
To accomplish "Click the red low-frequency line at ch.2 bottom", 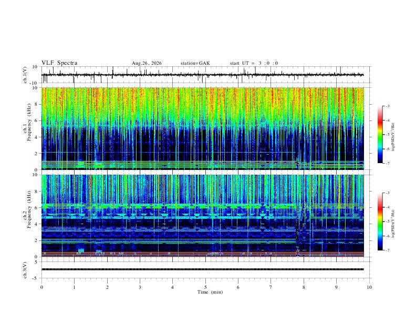I will tap(202, 256).
